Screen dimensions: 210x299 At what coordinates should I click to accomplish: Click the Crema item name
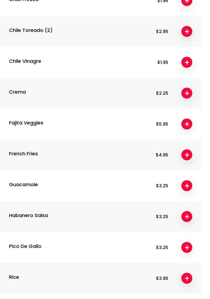click(x=17, y=92)
